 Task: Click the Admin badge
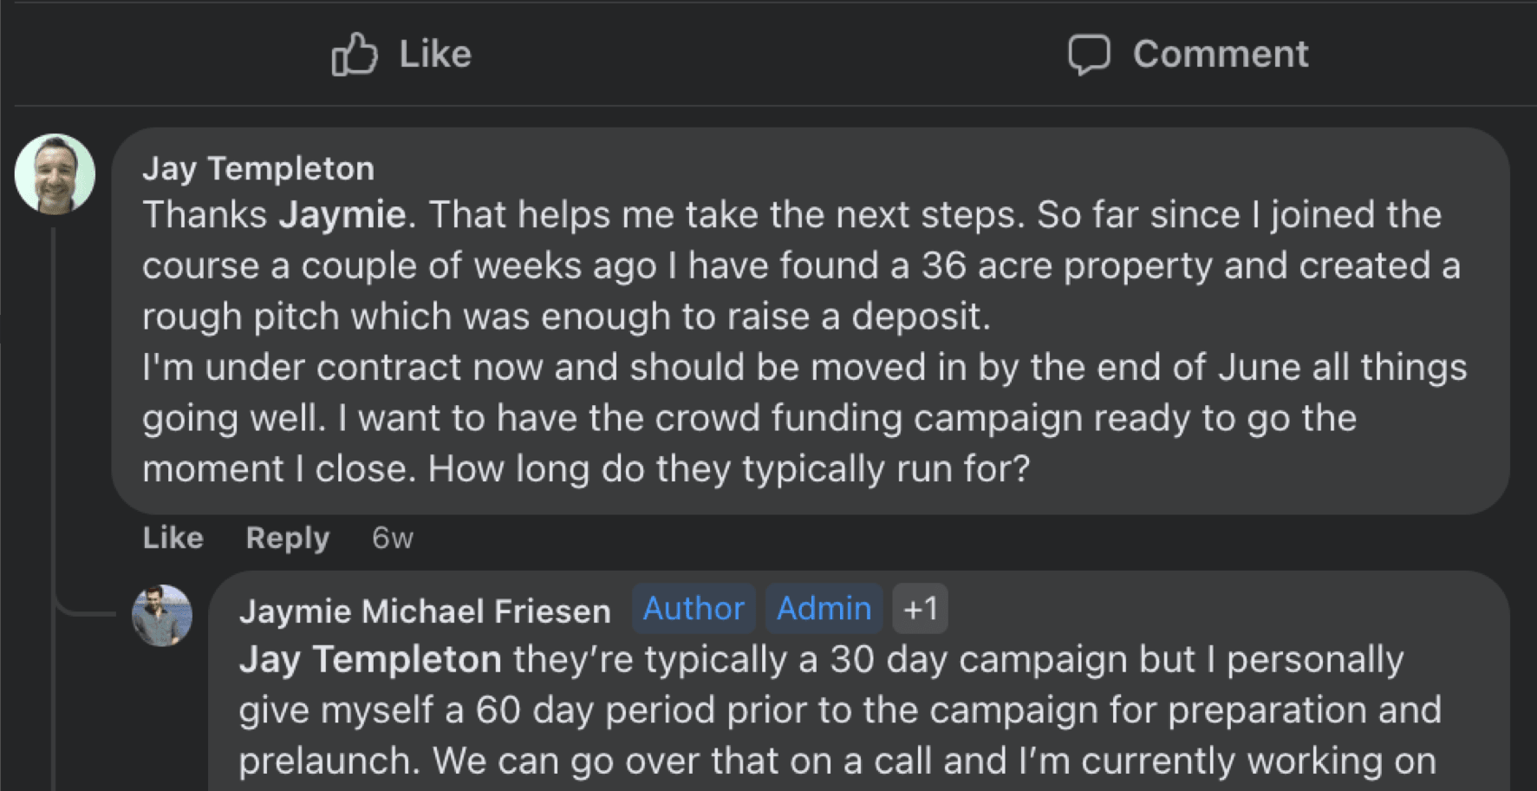point(824,609)
